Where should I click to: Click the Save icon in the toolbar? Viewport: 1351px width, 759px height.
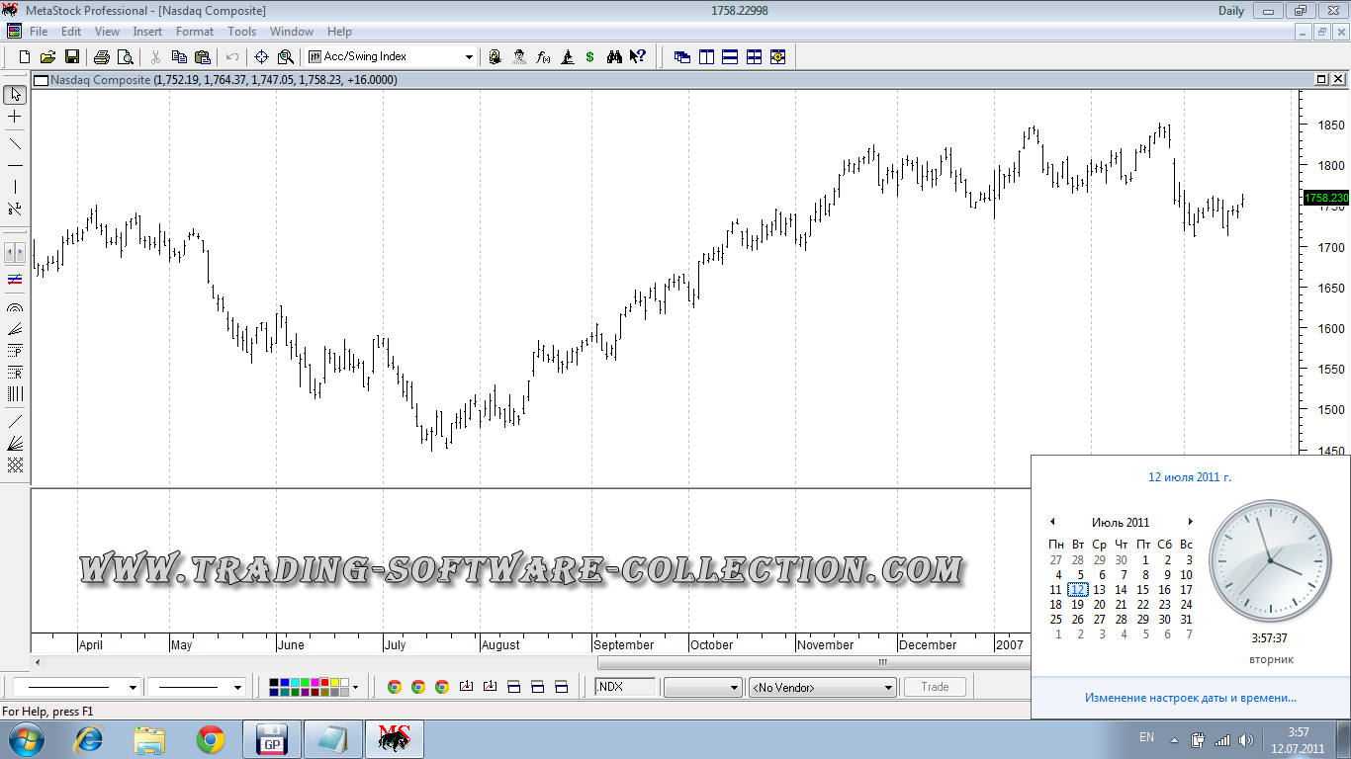(69, 57)
